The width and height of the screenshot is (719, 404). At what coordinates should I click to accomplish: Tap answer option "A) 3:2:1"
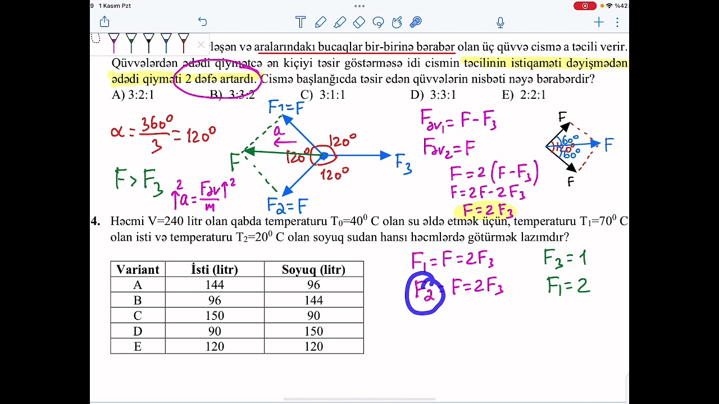[133, 95]
